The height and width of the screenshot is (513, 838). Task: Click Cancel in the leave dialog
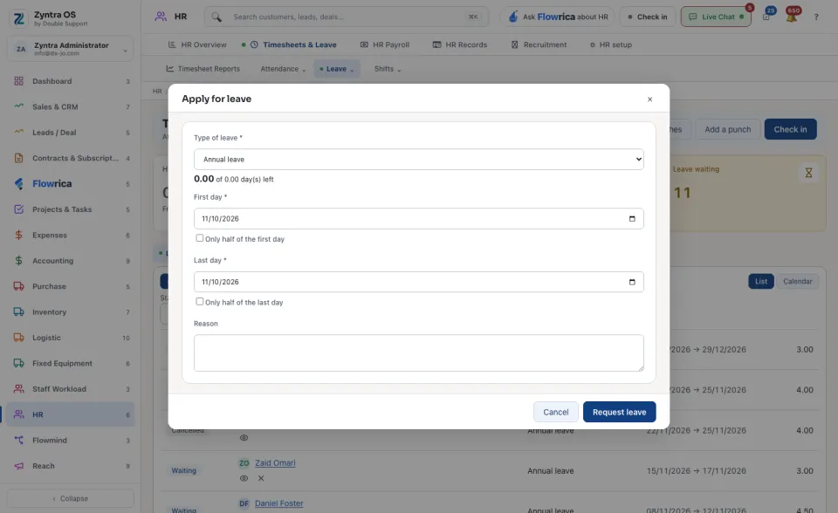pos(556,412)
